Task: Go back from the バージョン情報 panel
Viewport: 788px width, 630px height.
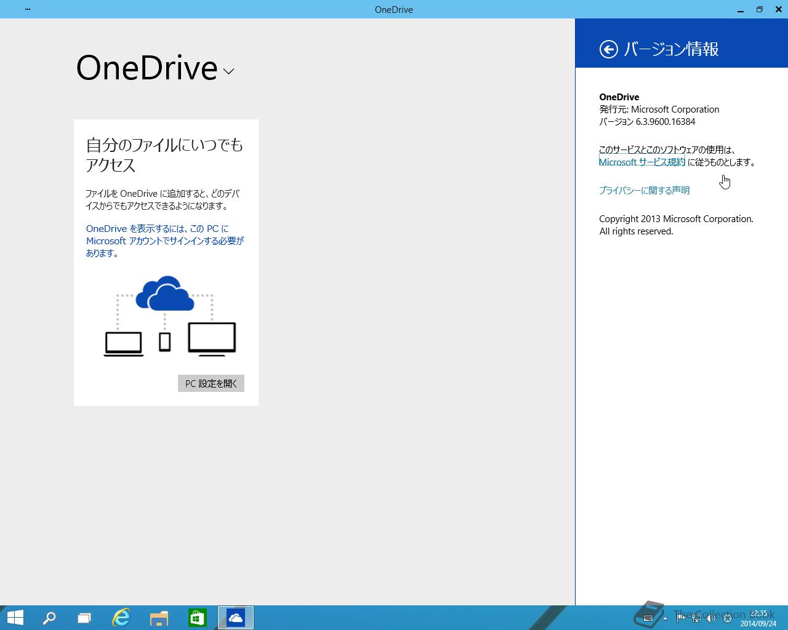Action: (x=608, y=49)
